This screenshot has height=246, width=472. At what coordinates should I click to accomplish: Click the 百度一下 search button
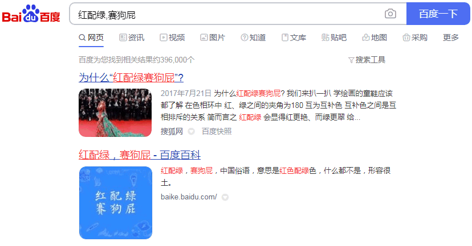pos(438,14)
